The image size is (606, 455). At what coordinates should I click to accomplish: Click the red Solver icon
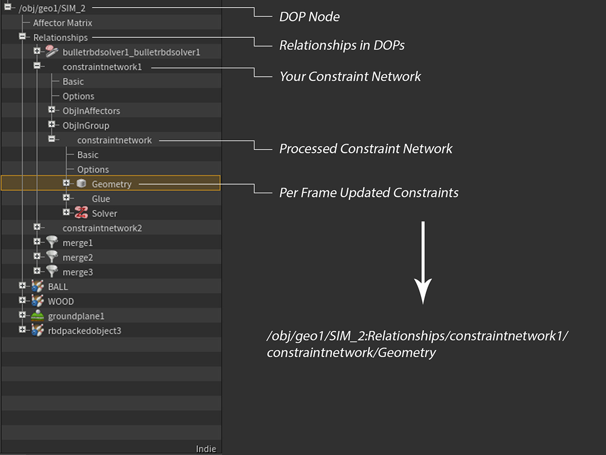(x=81, y=213)
